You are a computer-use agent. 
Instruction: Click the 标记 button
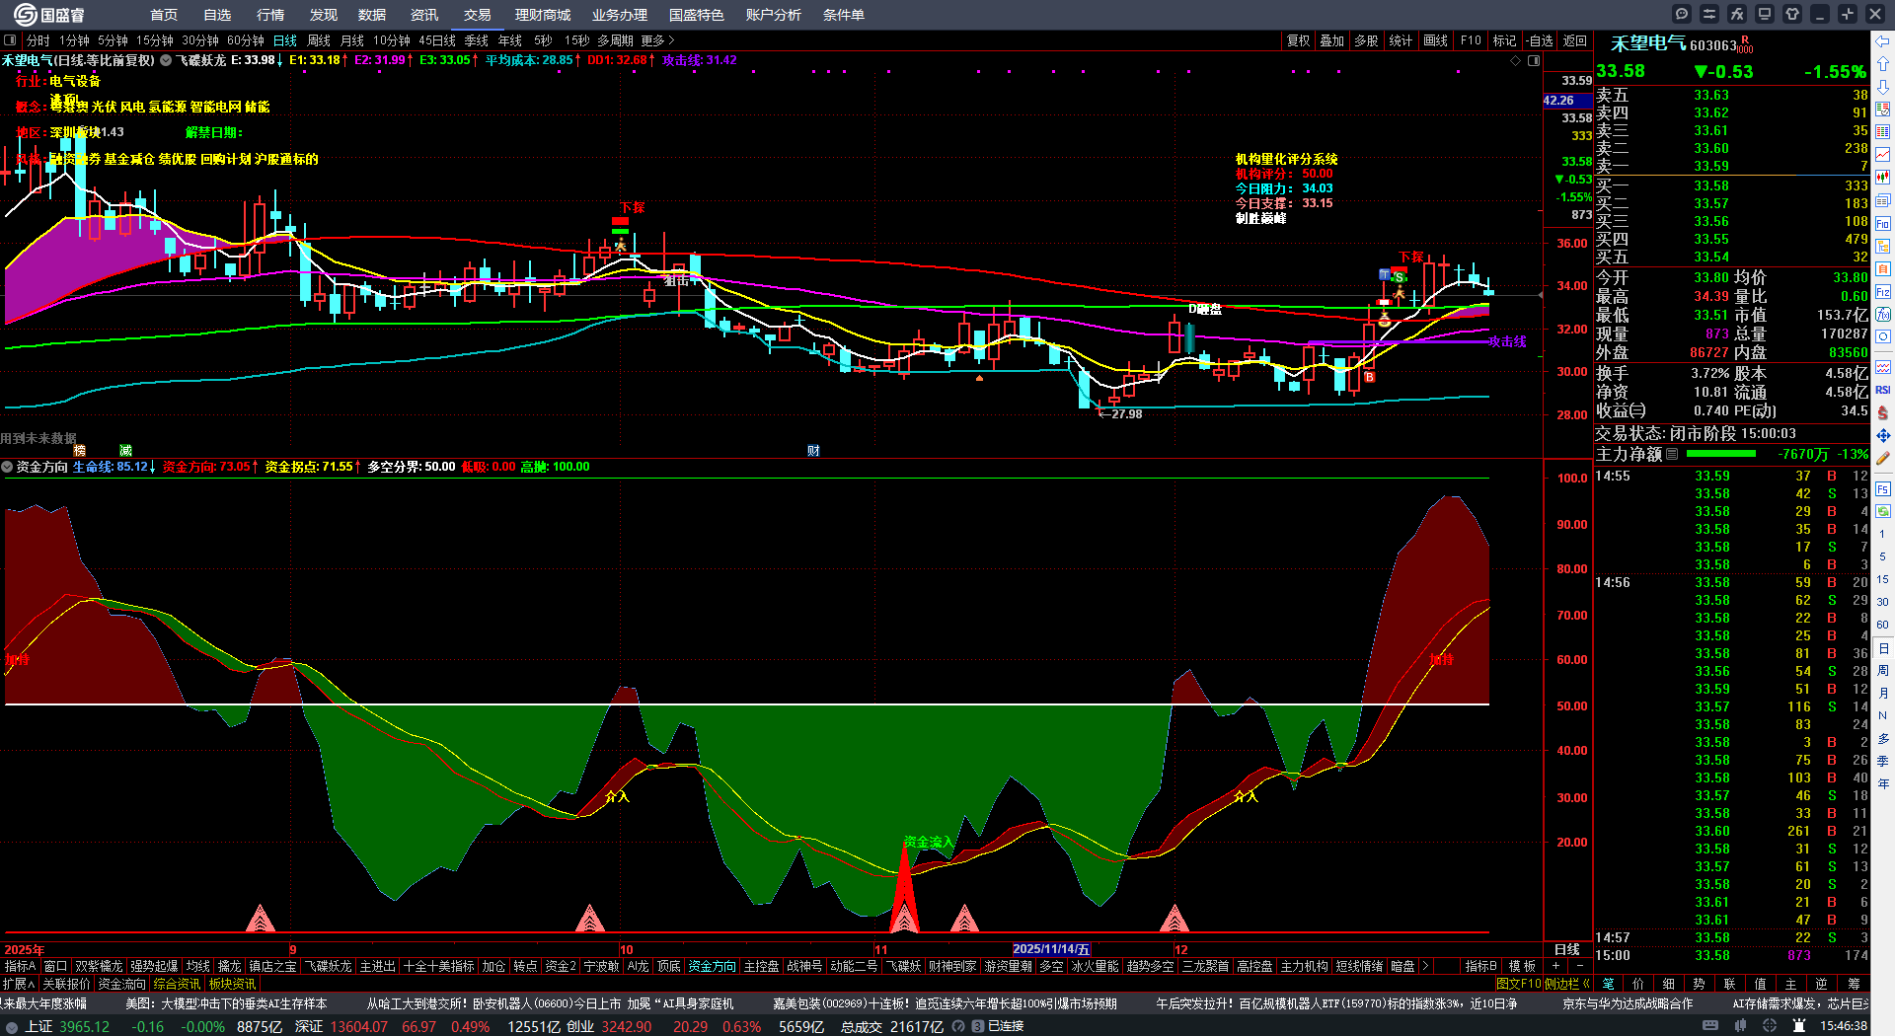(1505, 40)
